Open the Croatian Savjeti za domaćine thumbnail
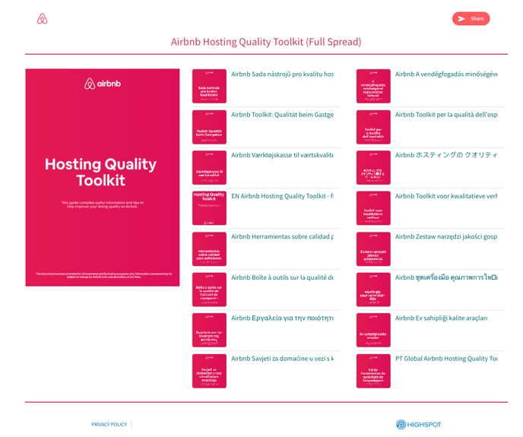 point(209,371)
